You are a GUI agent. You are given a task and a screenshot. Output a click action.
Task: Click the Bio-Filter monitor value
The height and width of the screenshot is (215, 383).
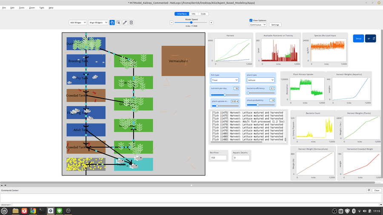click(218, 158)
